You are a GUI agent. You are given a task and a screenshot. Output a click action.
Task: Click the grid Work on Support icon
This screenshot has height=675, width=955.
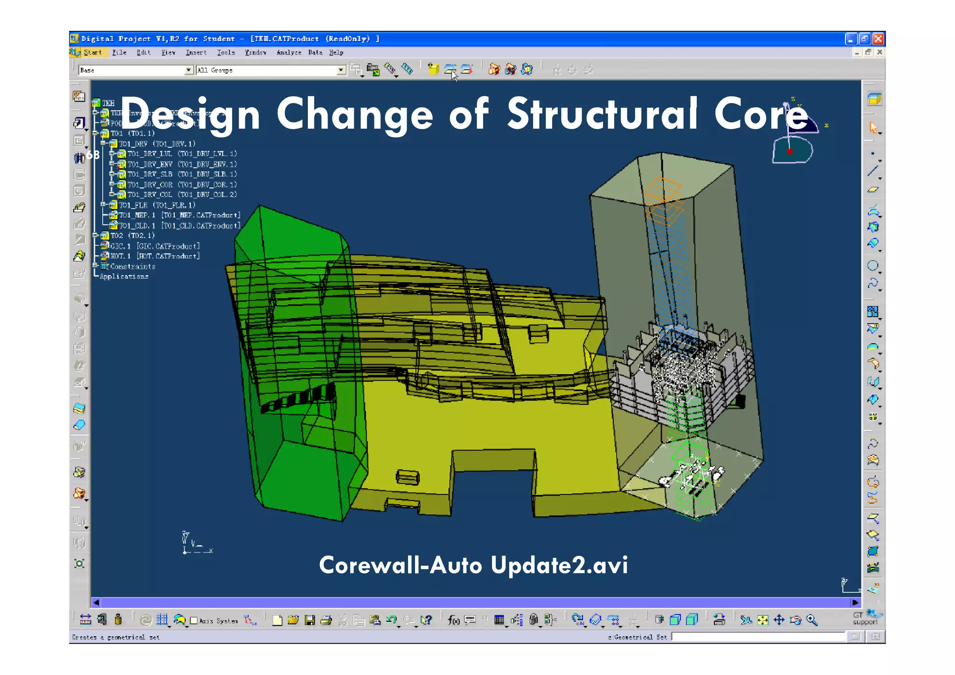(x=162, y=620)
